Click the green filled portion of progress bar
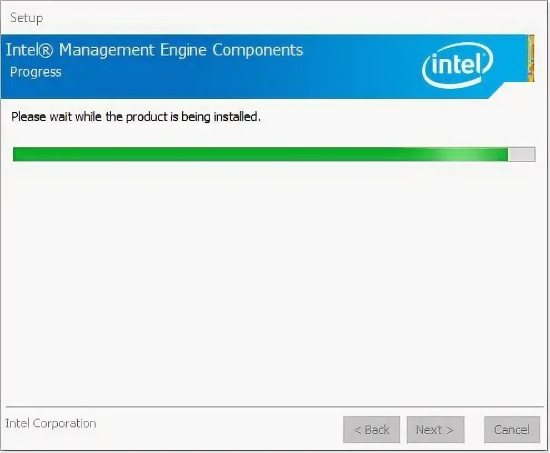550x453 pixels. [260, 154]
